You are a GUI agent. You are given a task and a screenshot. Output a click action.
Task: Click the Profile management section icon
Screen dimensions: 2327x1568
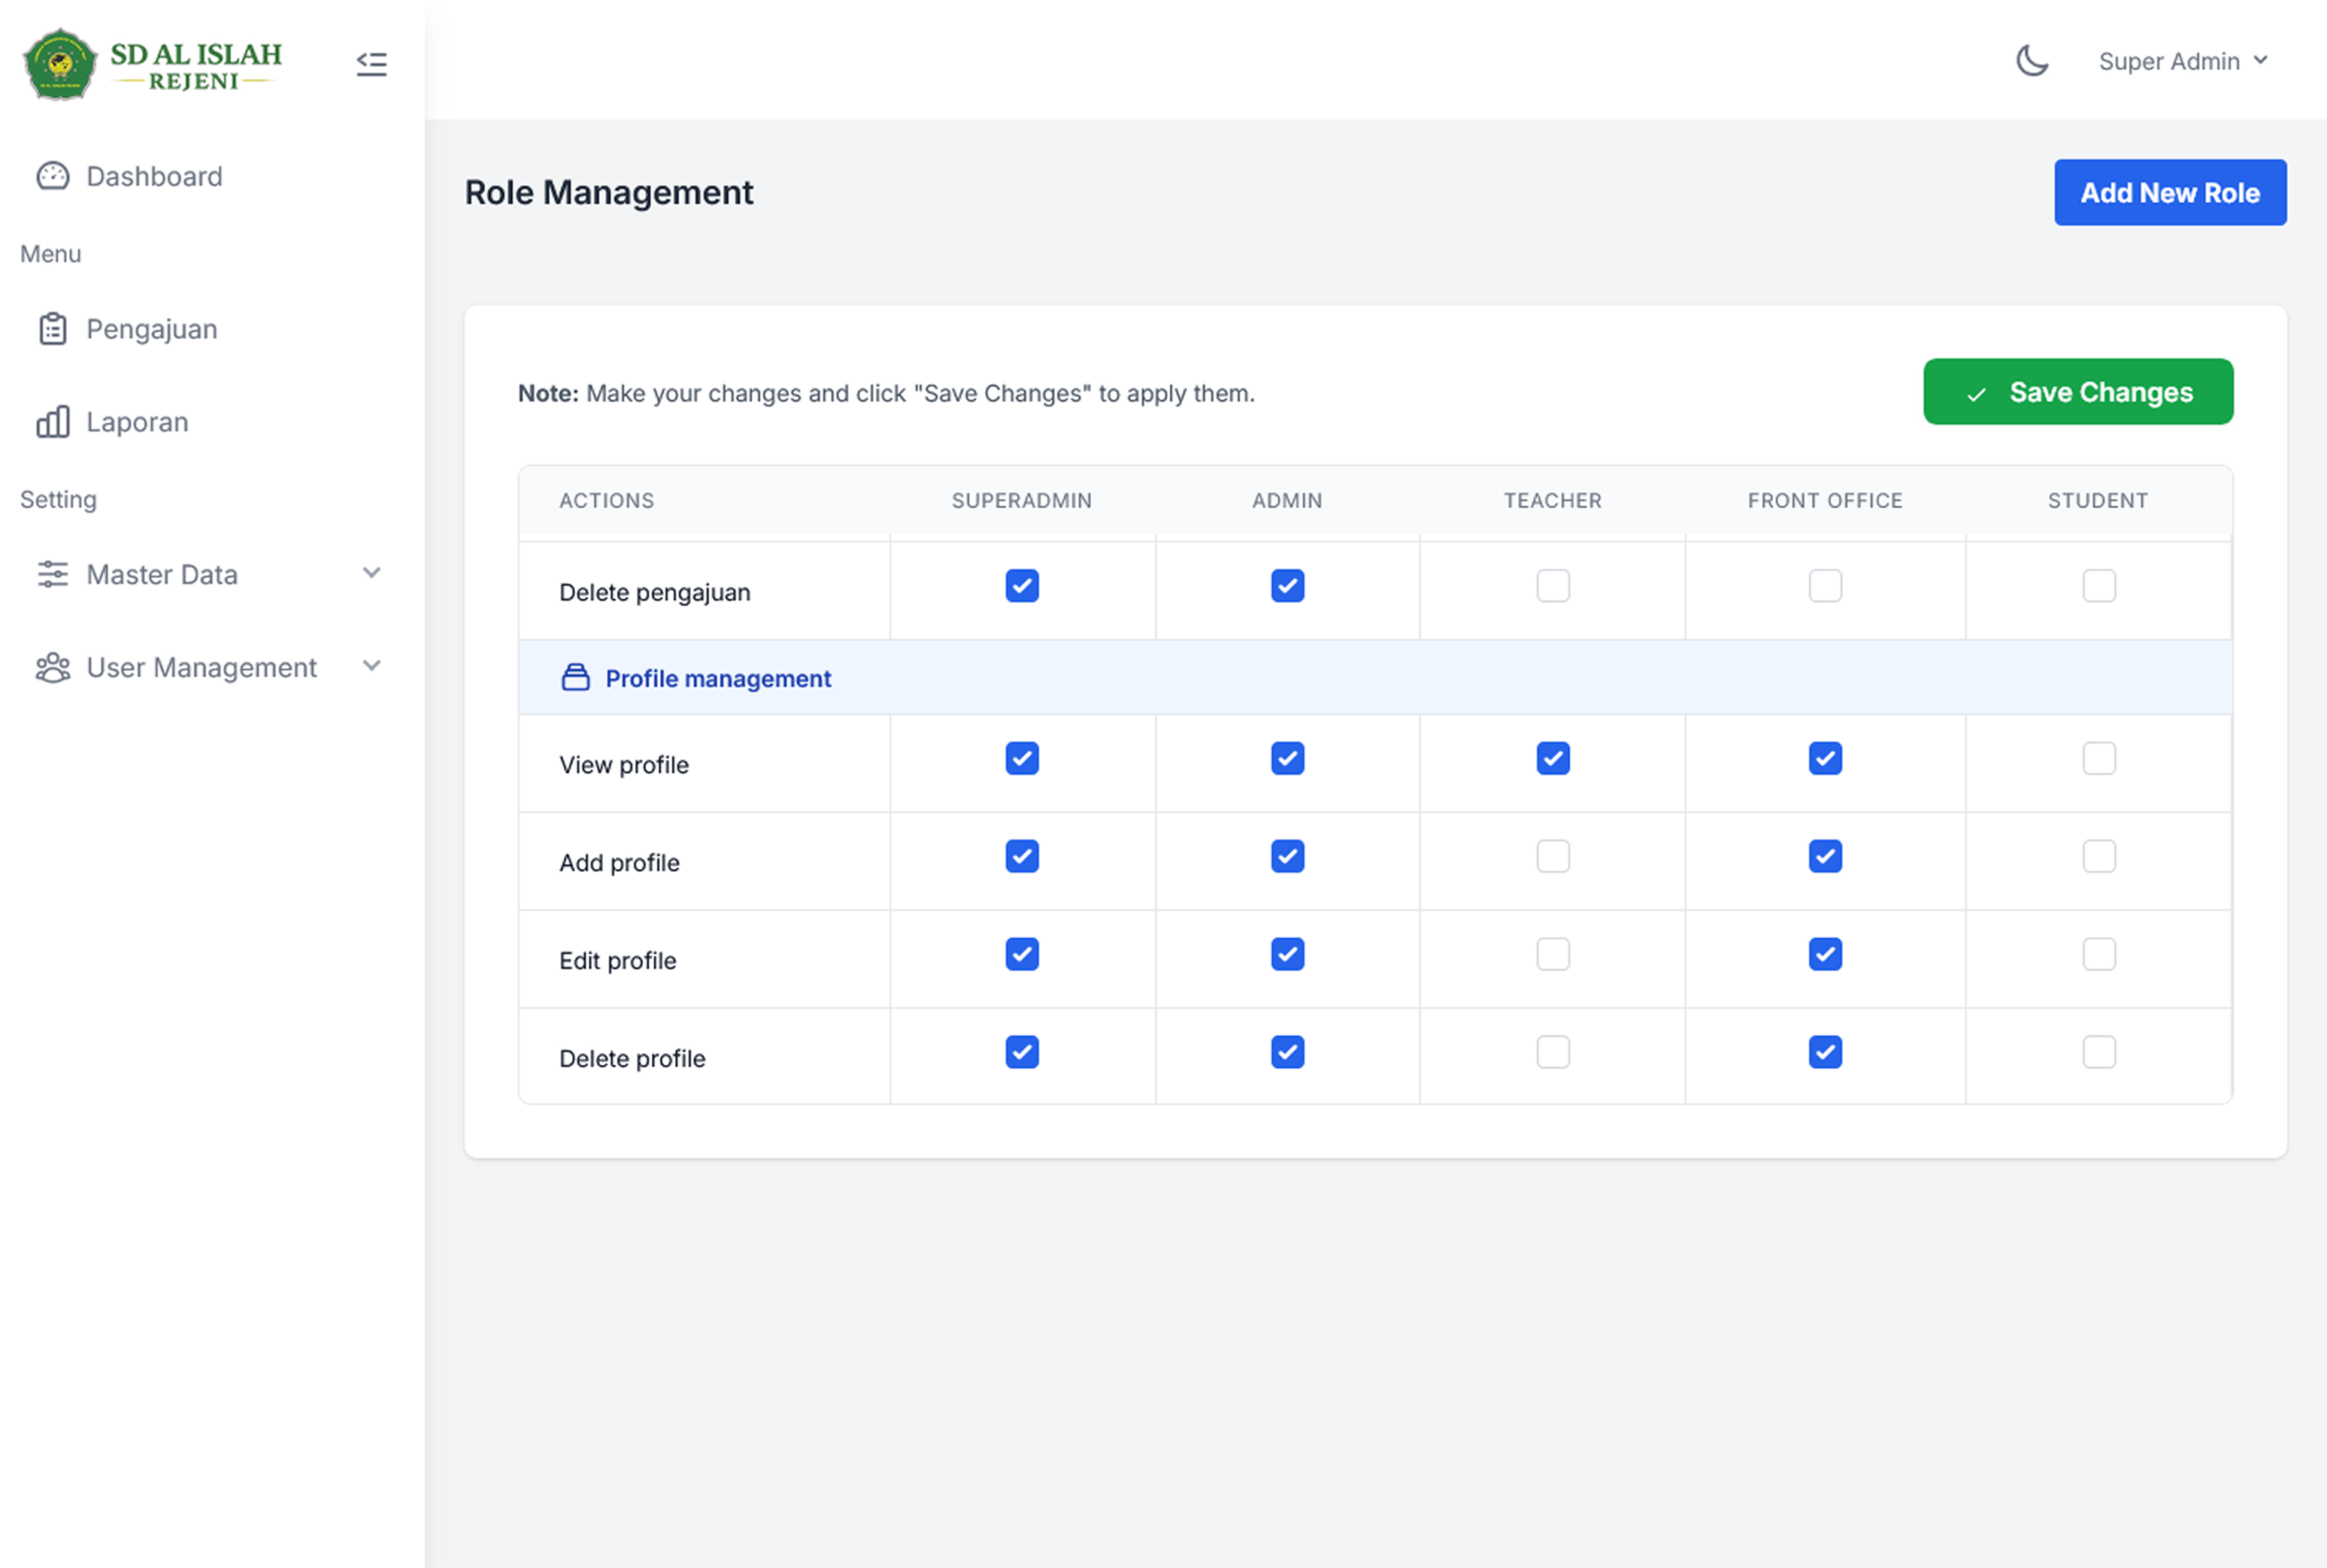pos(575,678)
